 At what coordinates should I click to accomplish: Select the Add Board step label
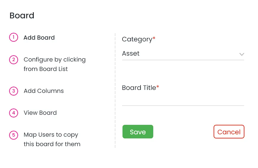pos(39,38)
